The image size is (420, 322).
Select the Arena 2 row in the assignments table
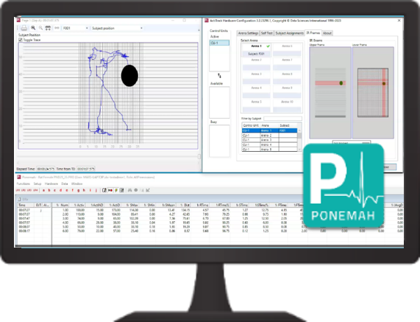click(x=269, y=136)
